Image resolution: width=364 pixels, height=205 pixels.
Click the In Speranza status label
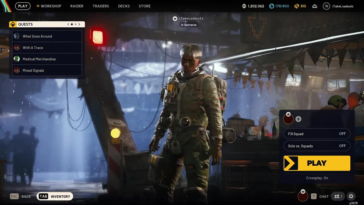(189, 25)
